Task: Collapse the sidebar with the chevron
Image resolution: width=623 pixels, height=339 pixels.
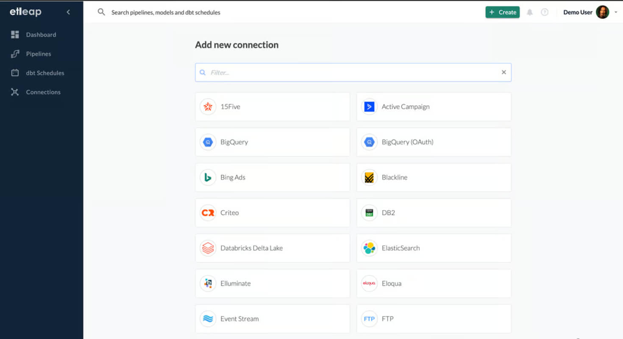Action: [x=68, y=12]
